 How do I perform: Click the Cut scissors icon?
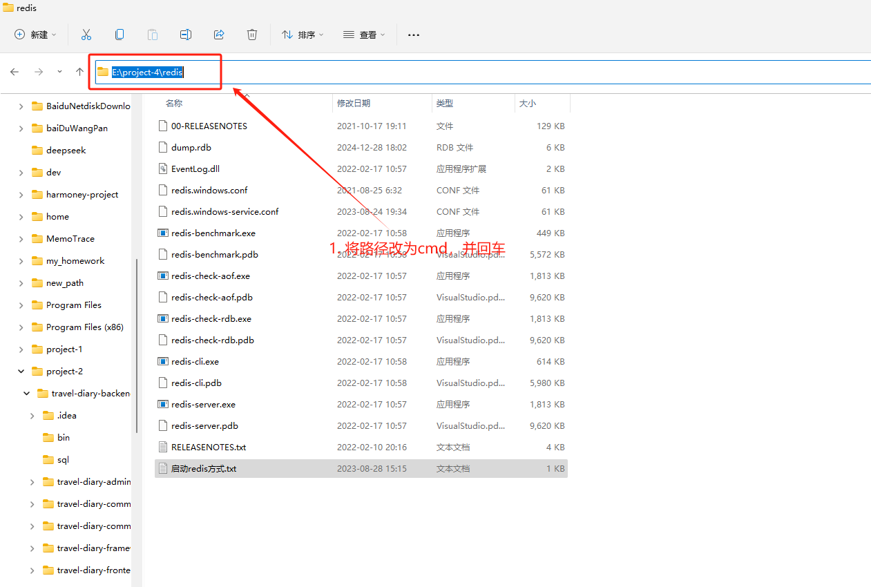86,35
